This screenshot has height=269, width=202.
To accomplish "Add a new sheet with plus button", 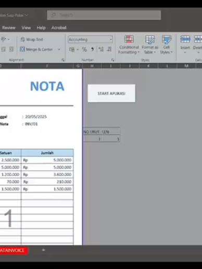I will [43, 250].
